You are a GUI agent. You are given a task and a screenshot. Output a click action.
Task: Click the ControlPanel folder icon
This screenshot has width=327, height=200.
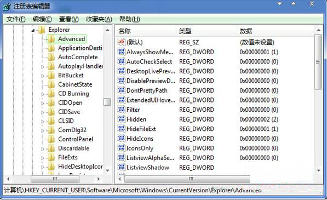pos(51,139)
